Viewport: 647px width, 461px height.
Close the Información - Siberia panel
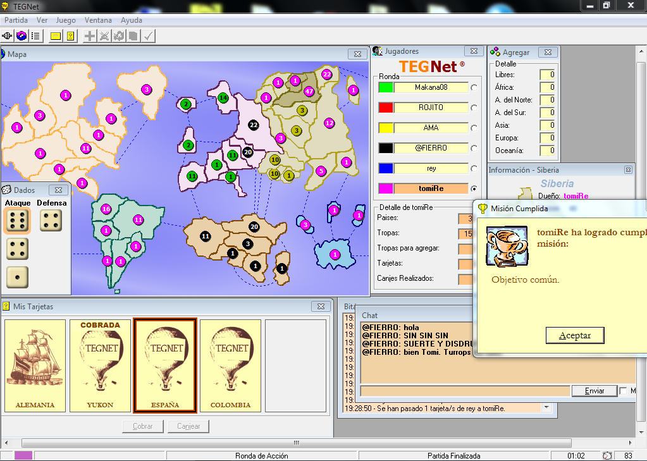click(628, 169)
